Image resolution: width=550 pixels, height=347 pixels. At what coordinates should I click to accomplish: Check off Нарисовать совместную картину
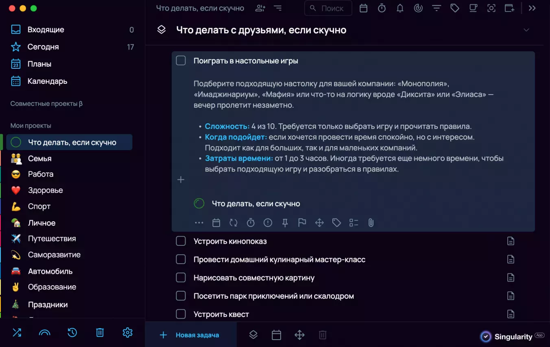(x=181, y=277)
